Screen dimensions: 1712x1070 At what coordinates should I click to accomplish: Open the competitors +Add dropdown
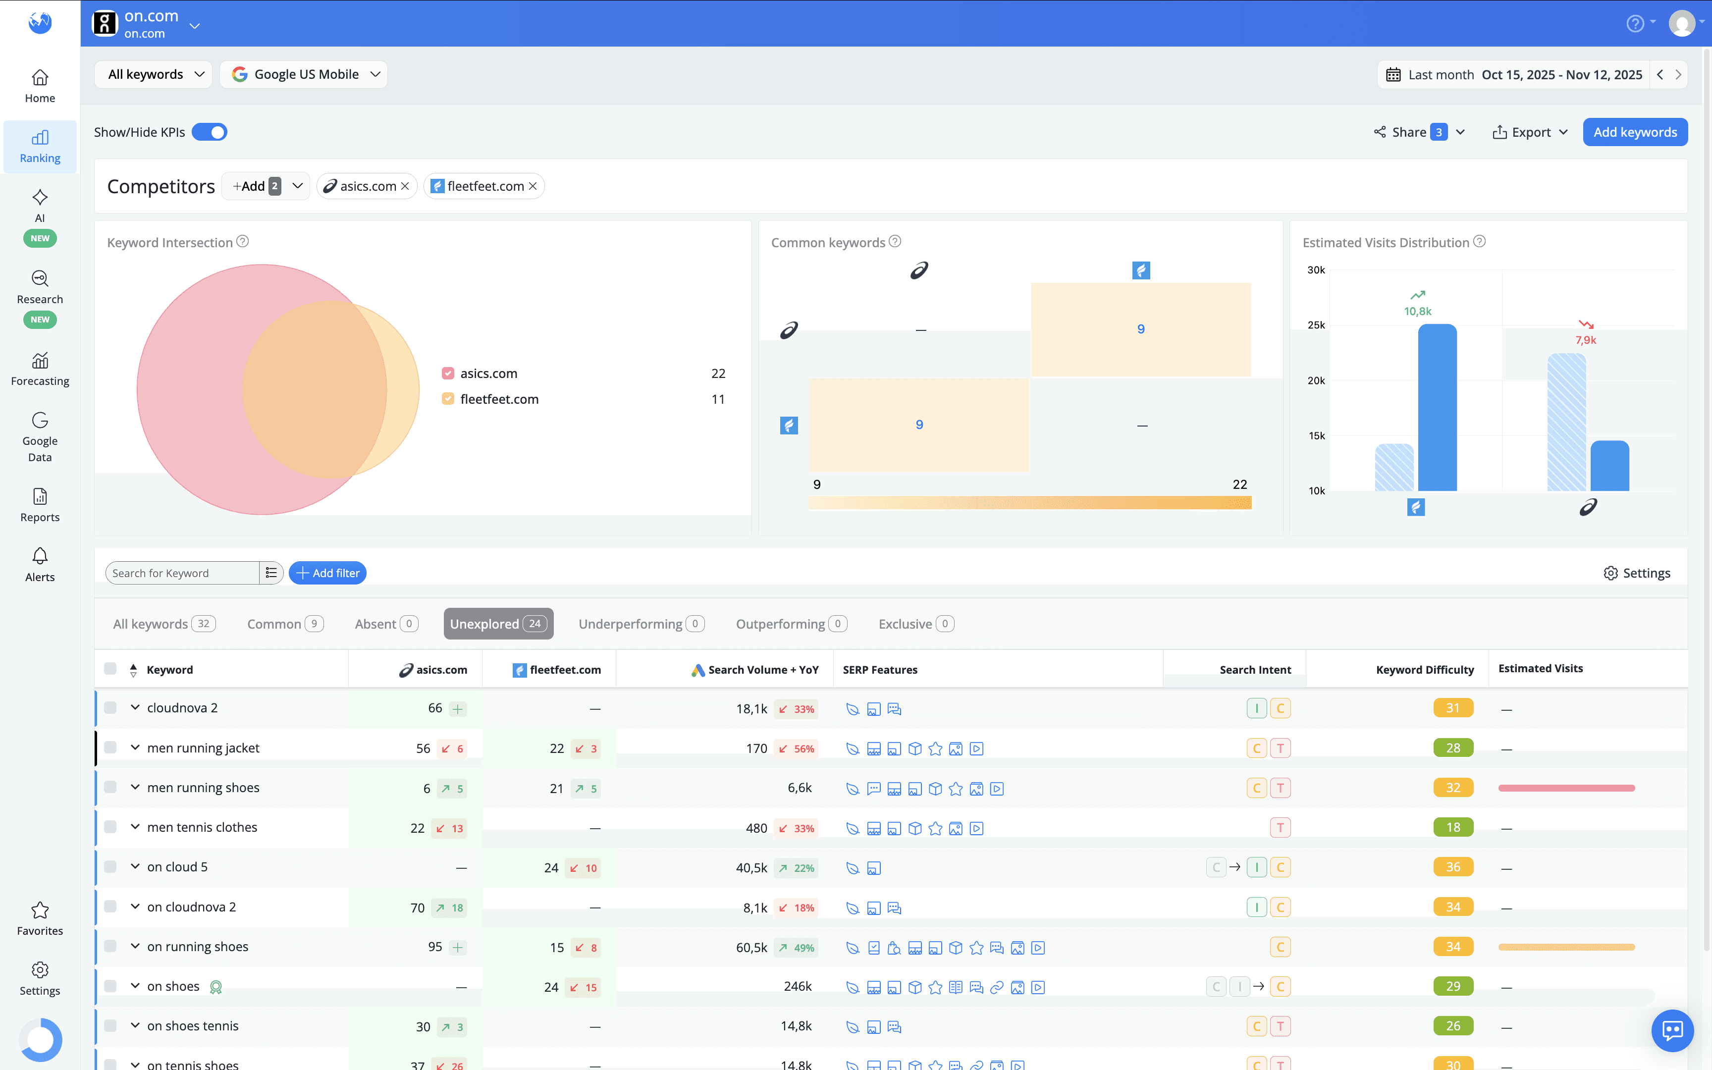(x=266, y=186)
